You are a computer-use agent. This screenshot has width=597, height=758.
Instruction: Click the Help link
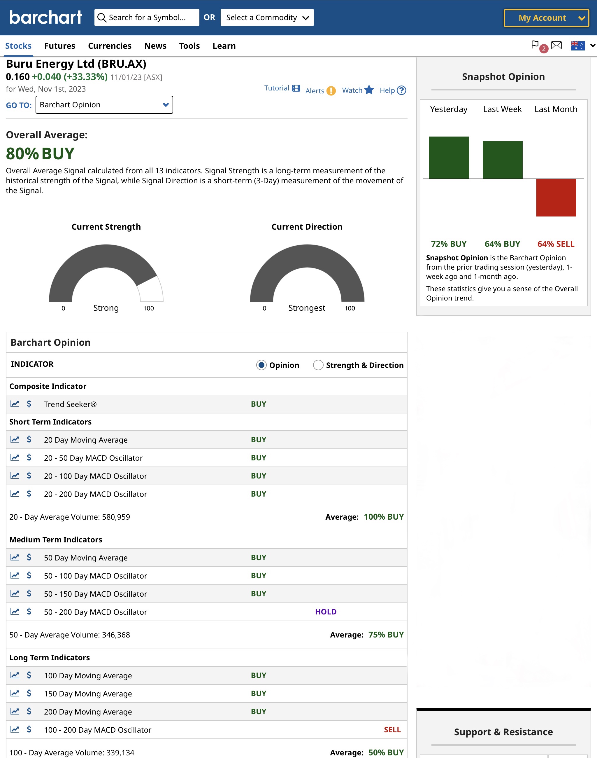coord(387,90)
